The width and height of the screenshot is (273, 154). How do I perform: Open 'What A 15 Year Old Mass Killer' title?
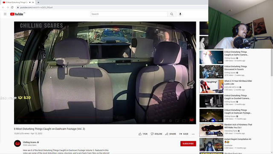pos(238,83)
